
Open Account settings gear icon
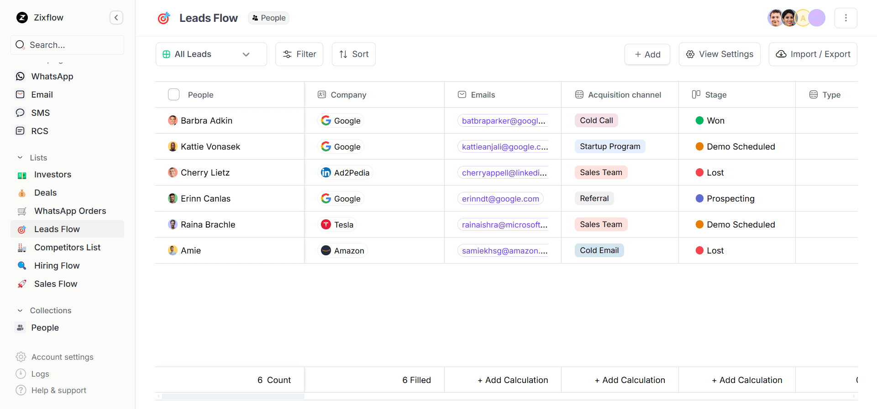(x=21, y=357)
